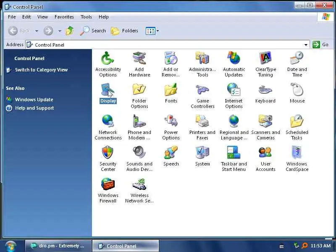This screenshot has height=252, width=336.
Task: Click the orange search tray icon
Action: point(304,246)
